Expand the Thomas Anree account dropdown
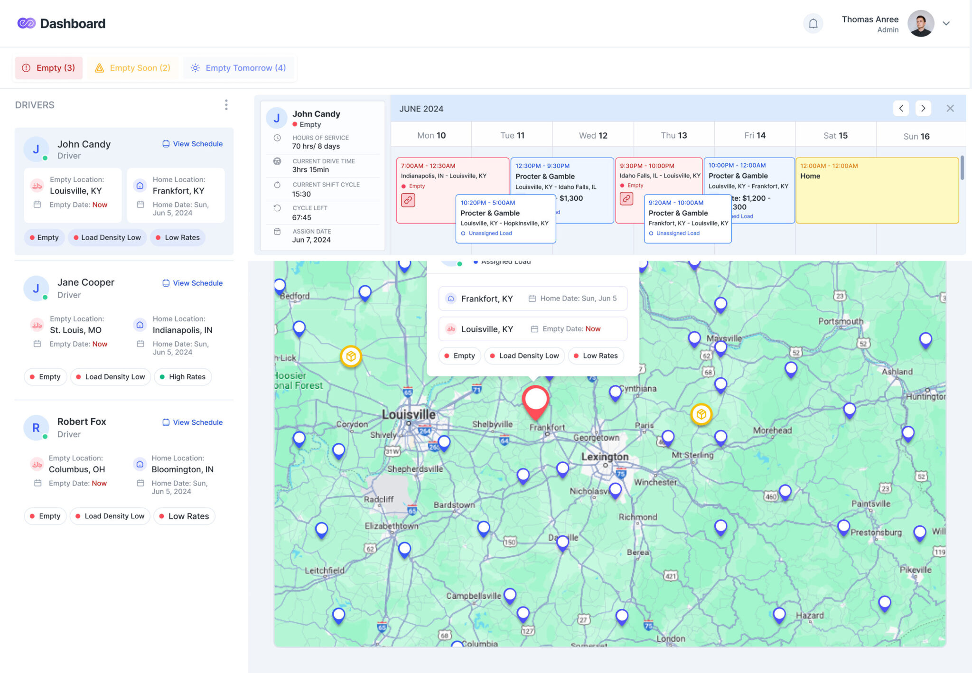972x673 pixels. pos(946,24)
